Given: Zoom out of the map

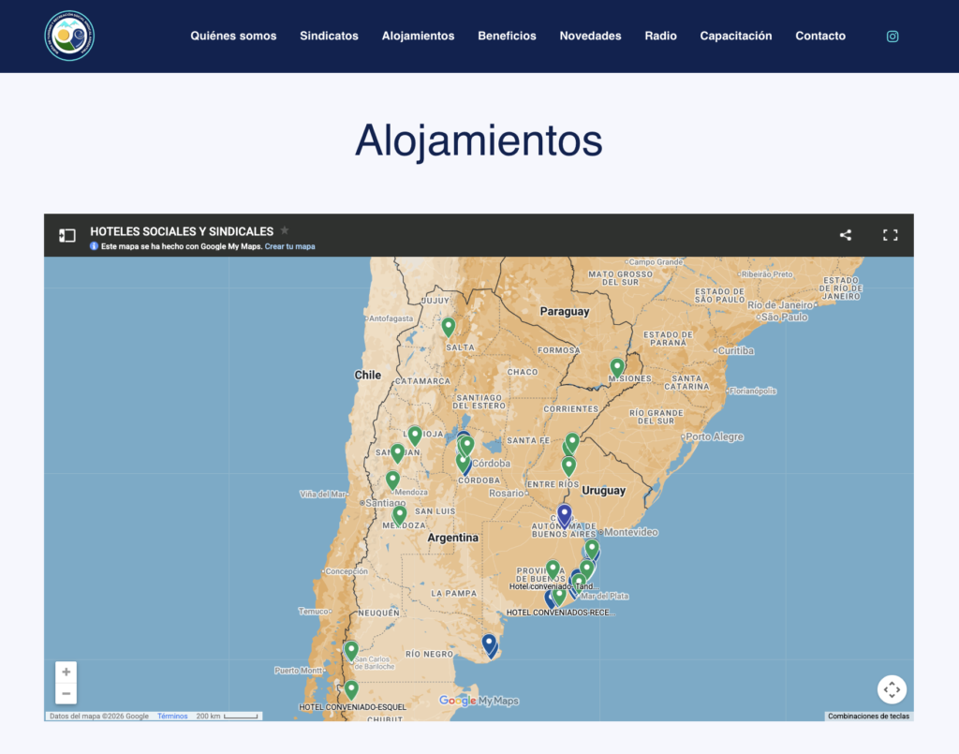Looking at the screenshot, I should [x=66, y=693].
